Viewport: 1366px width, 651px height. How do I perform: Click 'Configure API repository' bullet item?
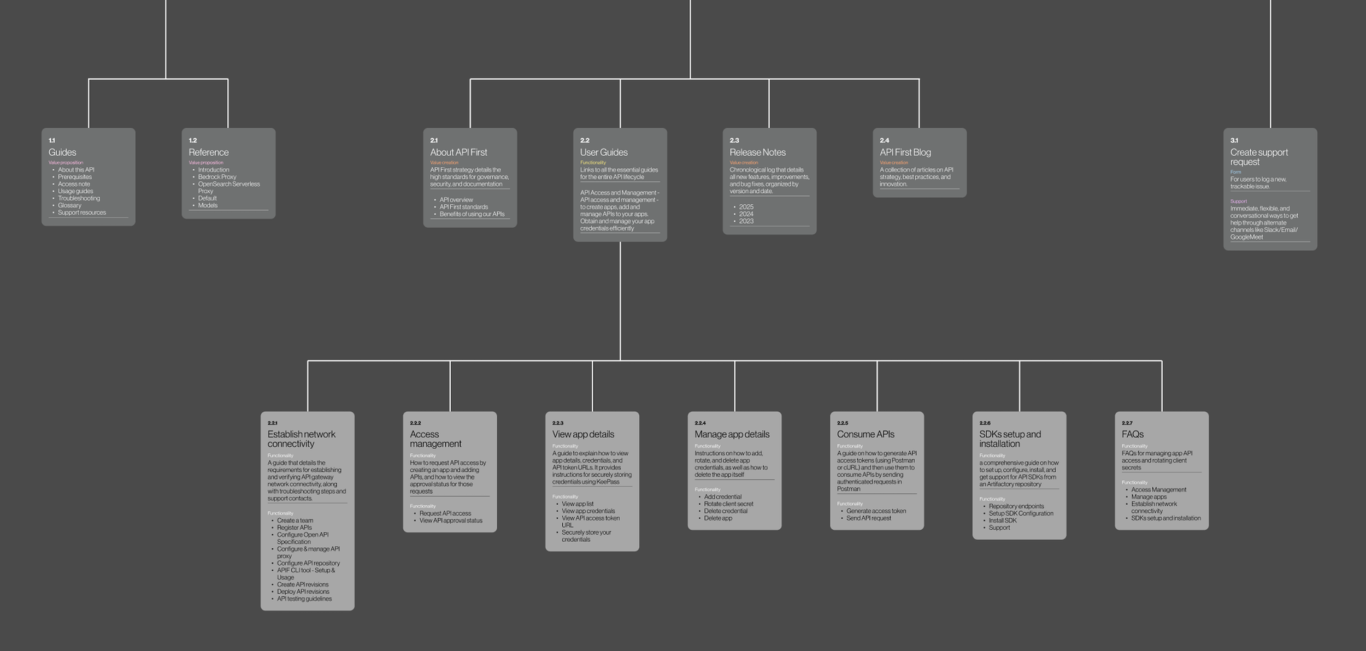click(x=308, y=563)
